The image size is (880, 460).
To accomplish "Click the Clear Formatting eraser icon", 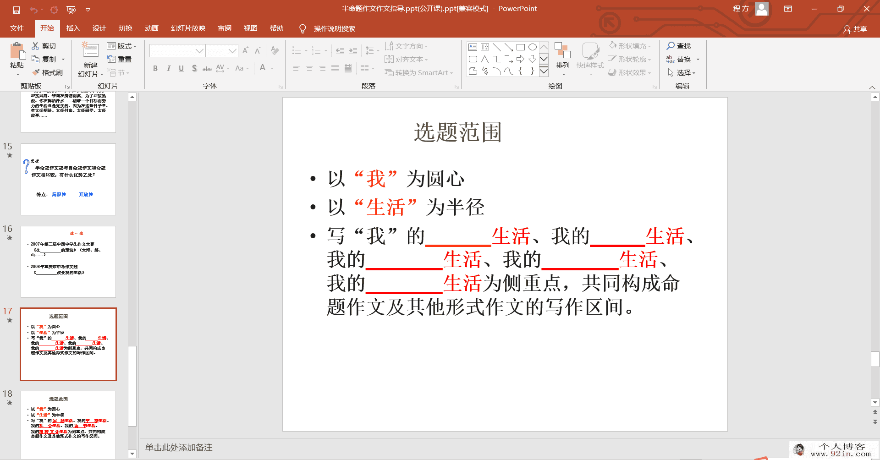I will (x=275, y=50).
